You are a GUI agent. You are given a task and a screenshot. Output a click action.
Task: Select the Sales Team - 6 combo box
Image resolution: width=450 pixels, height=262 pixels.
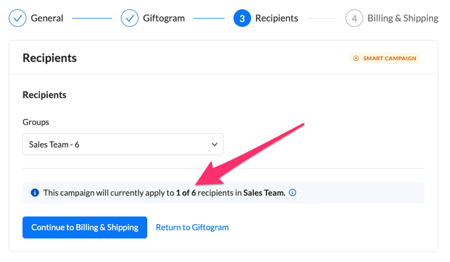123,144
